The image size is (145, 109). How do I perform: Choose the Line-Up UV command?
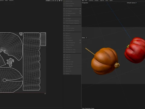(72, 38)
